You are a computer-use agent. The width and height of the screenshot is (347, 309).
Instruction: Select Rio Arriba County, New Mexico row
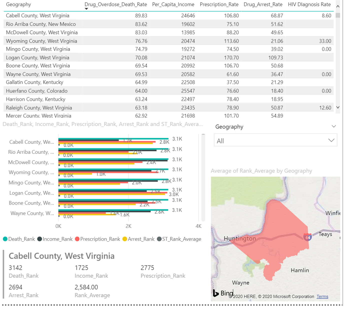click(168, 24)
